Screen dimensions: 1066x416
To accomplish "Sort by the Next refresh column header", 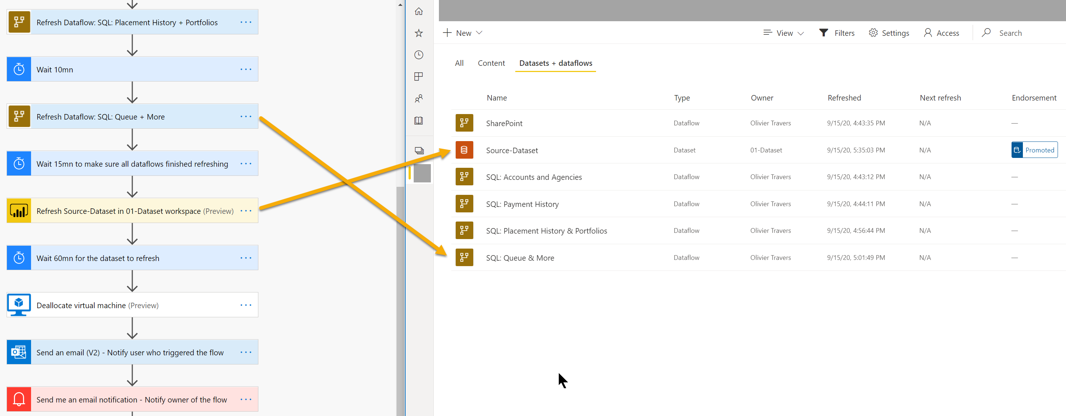I will tap(940, 98).
